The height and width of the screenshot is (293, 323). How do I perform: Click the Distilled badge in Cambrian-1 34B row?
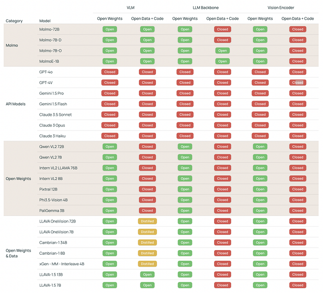click(x=147, y=243)
